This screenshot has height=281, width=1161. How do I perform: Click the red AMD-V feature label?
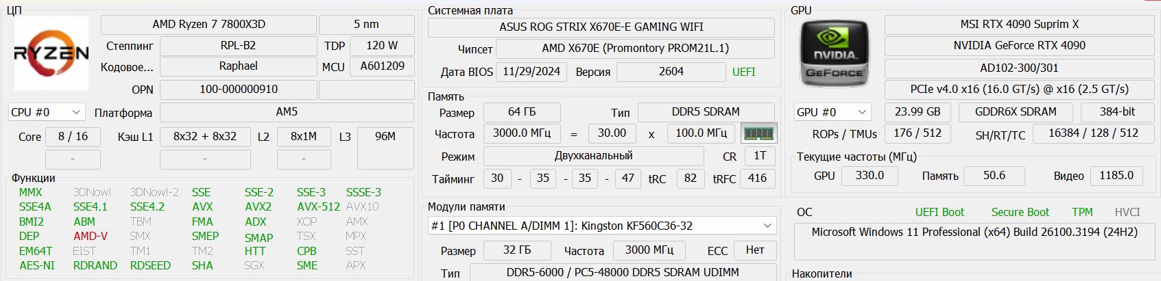(90, 236)
